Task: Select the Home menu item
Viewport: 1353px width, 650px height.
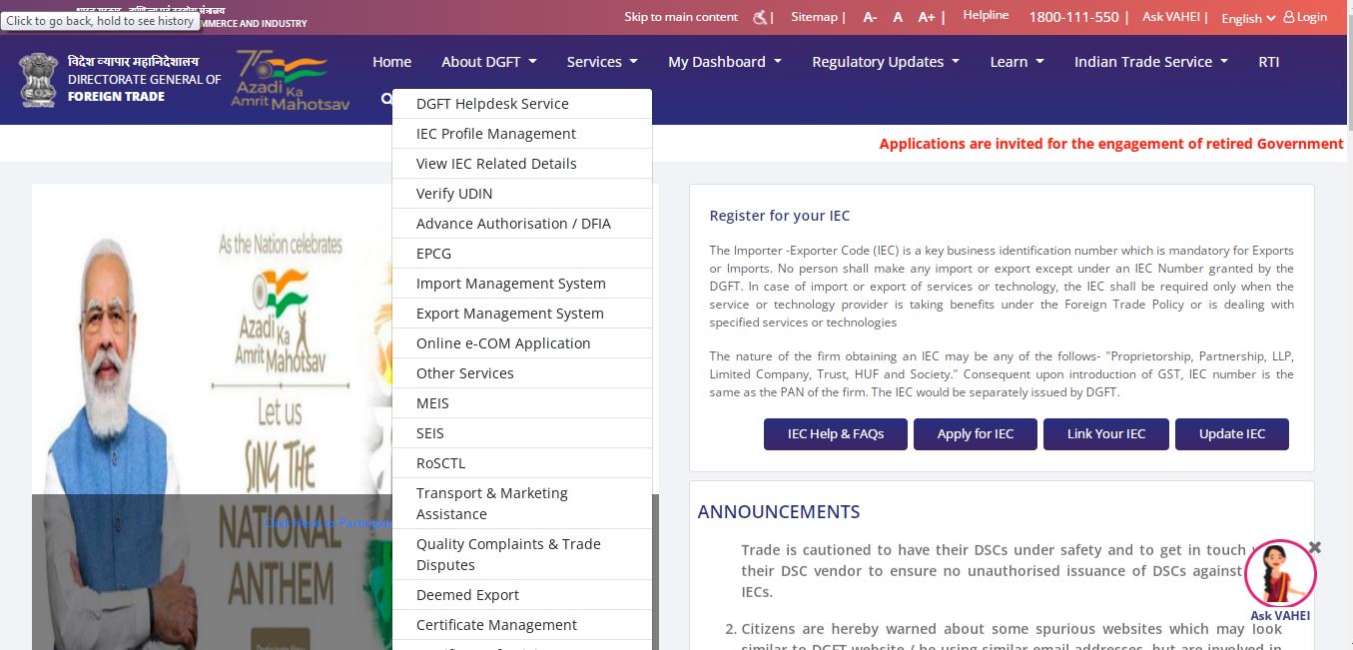Action: coord(391,62)
